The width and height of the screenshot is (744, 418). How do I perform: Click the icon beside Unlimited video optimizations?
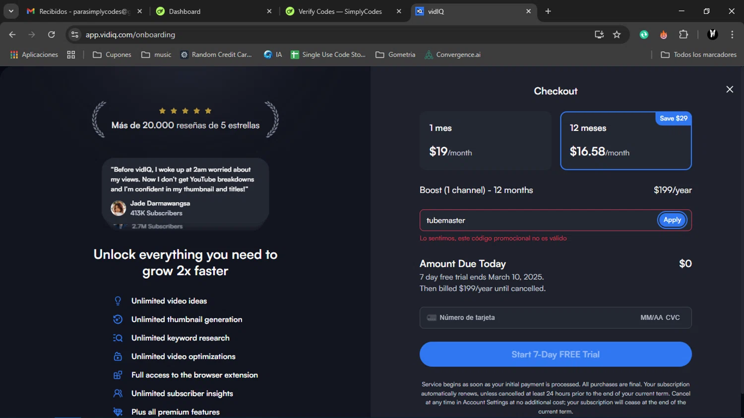[118, 357]
